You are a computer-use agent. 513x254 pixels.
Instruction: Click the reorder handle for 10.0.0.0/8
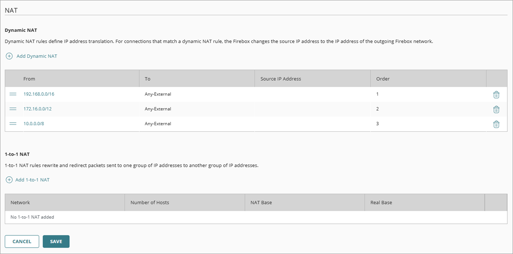click(x=14, y=124)
